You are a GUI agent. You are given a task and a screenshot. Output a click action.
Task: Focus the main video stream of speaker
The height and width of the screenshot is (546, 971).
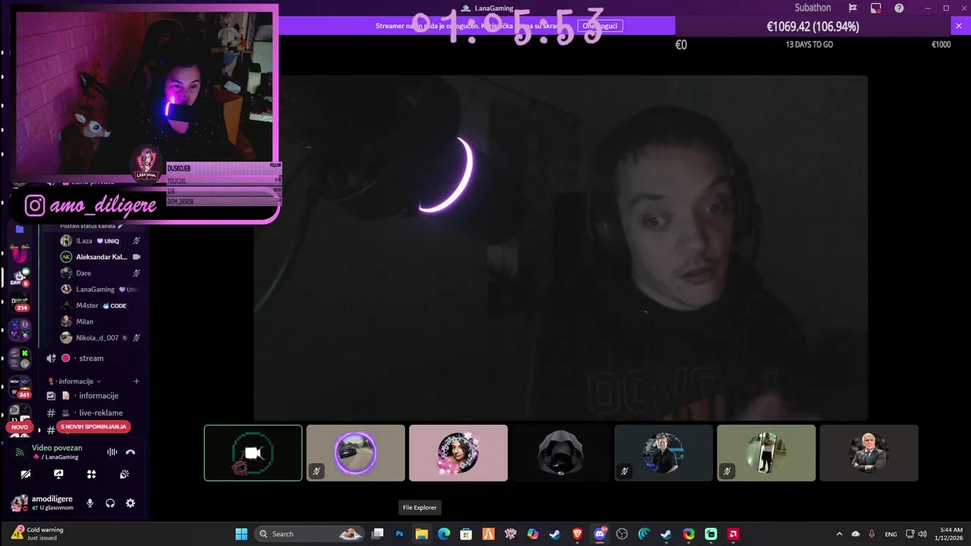coord(561,247)
